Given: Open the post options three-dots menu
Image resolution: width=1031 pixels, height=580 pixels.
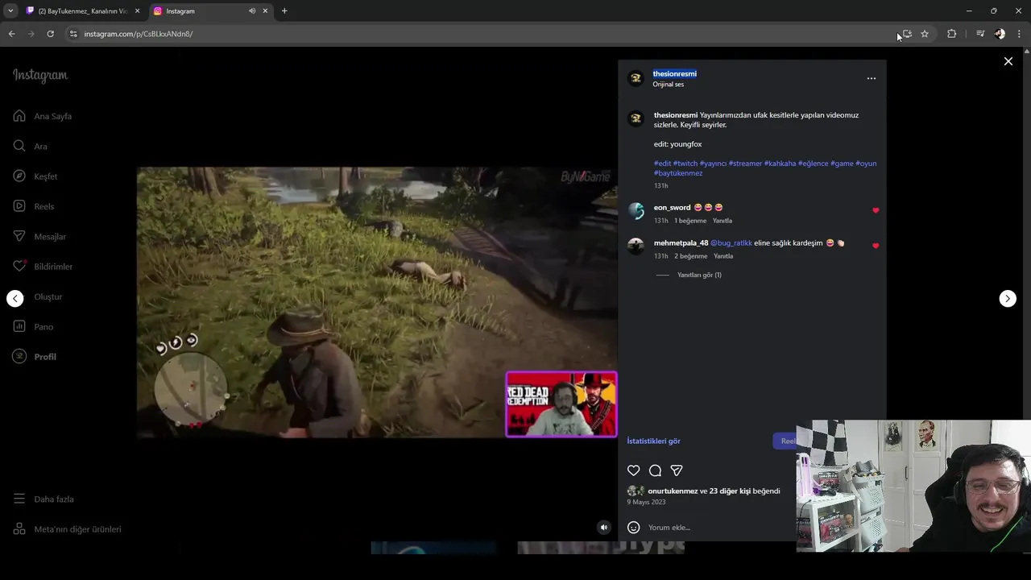Looking at the screenshot, I should (x=871, y=78).
